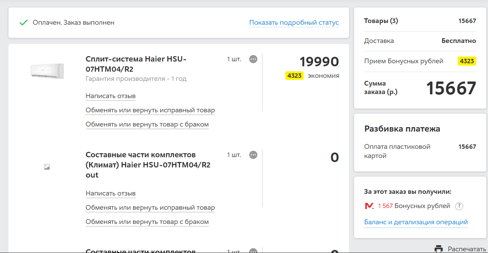Screen dimensions: 488x253
Task: Click the yellow 4323 savings badge under price
Action: pyautogui.click(x=294, y=76)
